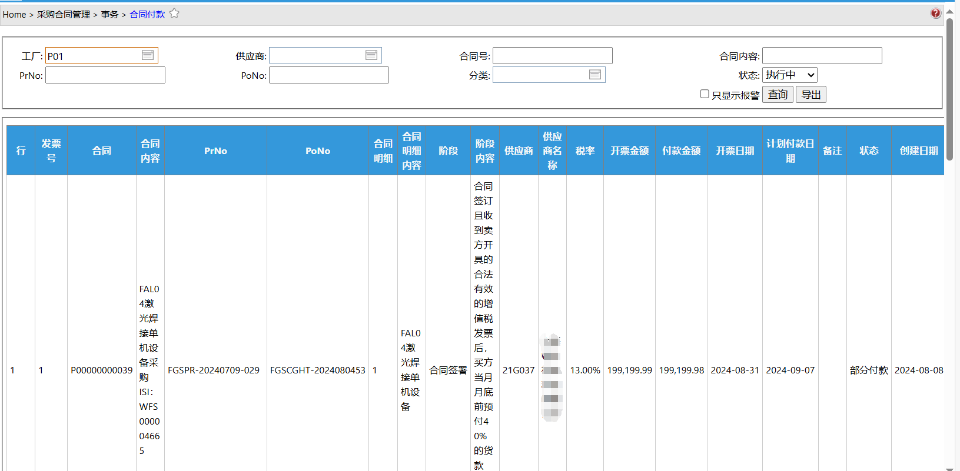Click the 开票日期 column header

[x=735, y=151]
